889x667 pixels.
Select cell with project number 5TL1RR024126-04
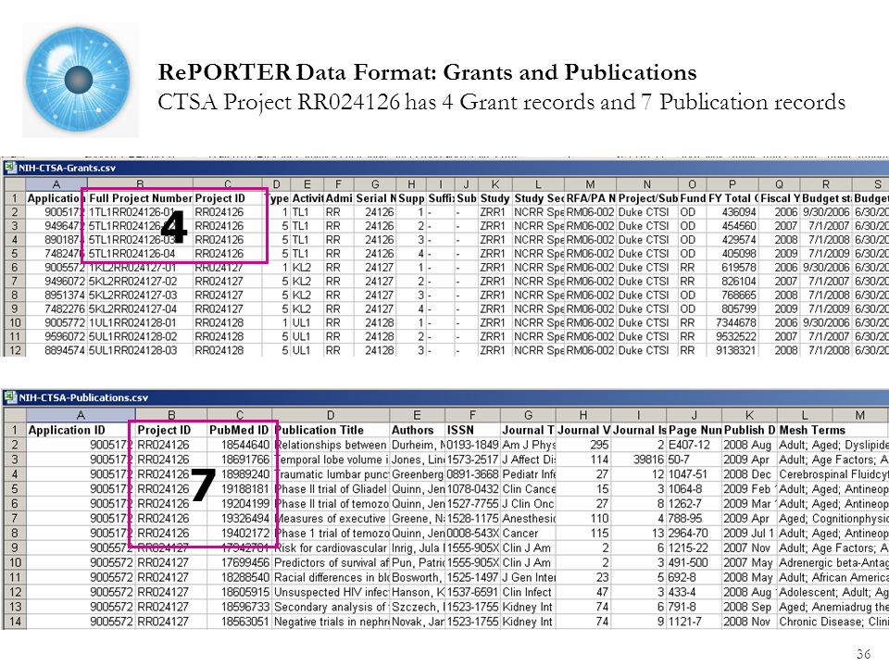coord(140,254)
